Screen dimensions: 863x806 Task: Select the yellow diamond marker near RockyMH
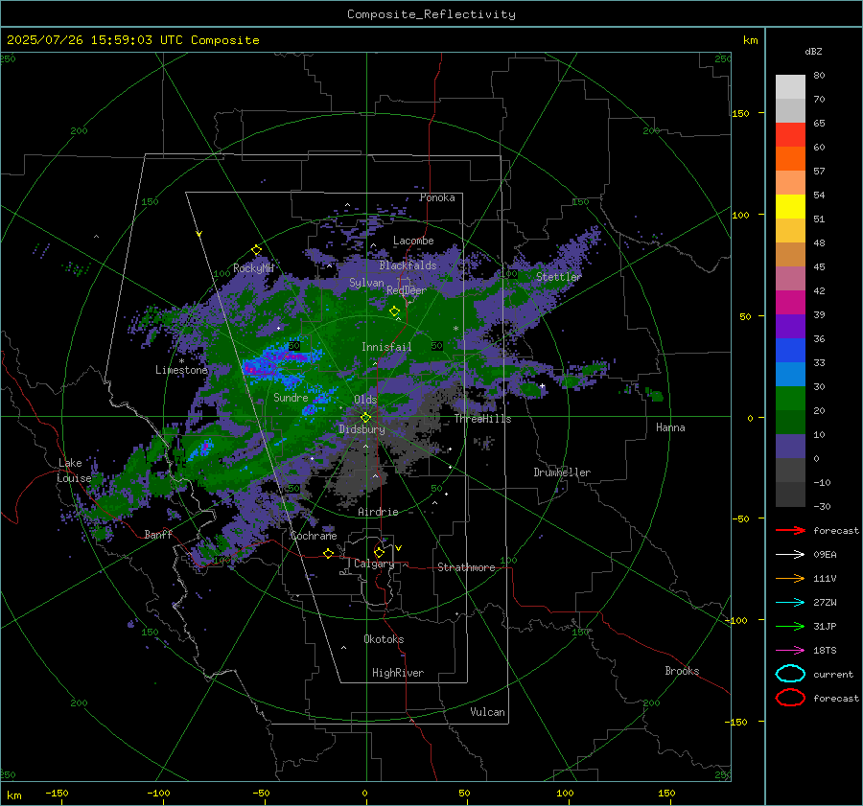tap(256, 250)
